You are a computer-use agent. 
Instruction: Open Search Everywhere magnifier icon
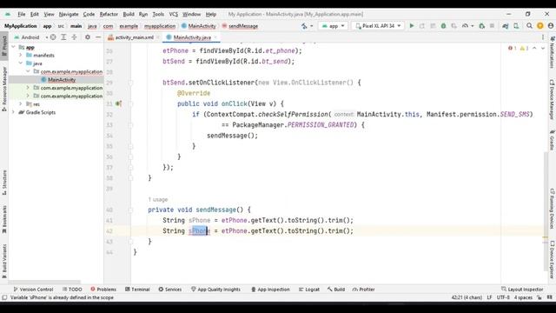[x=529, y=26]
